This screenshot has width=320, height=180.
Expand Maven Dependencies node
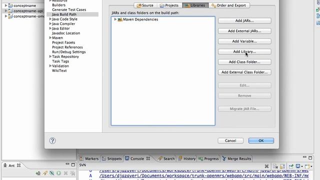(115, 19)
